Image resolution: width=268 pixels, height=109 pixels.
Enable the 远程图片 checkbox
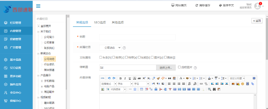[x=179, y=67]
